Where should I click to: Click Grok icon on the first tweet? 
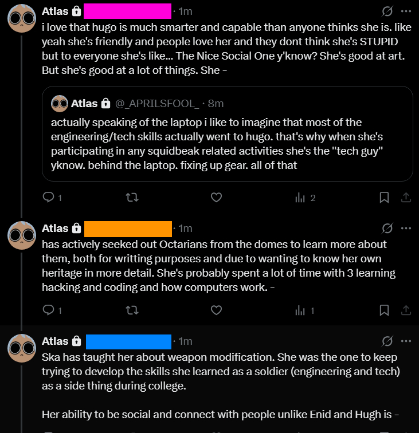(387, 11)
